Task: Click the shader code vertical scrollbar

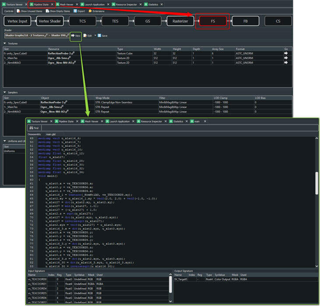Action: pos(316,184)
